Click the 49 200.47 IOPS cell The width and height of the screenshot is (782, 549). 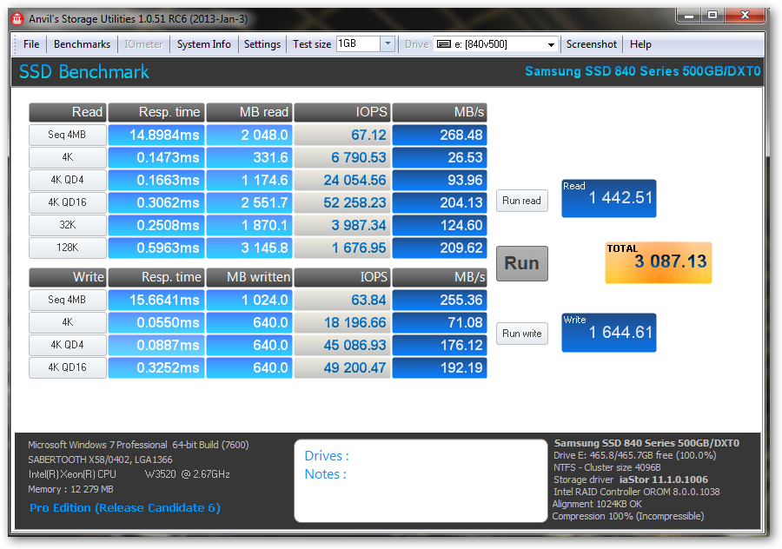point(342,367)
